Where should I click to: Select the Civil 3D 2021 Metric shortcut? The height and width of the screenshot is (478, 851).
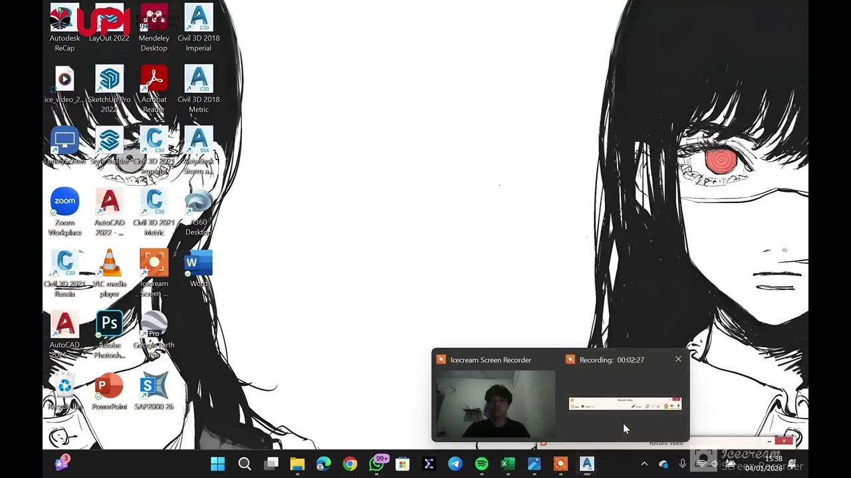click(x=154, y=212)
